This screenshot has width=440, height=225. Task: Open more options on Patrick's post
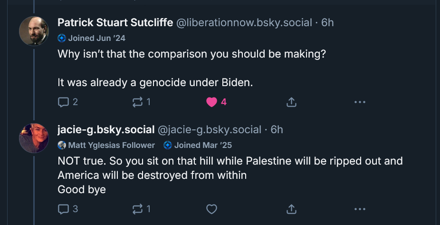[360, 102]
